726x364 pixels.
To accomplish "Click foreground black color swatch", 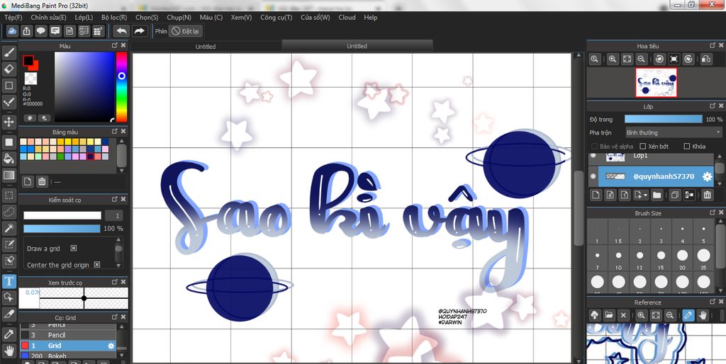I will tap(28, 61).
